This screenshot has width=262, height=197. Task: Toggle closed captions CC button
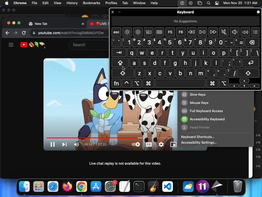149,144
